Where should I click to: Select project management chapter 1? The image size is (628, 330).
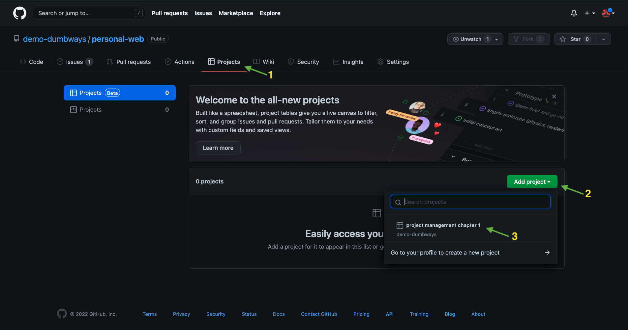(443, 225)
